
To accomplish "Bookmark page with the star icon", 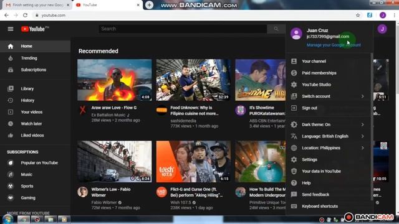I will (x=358, y=15).
